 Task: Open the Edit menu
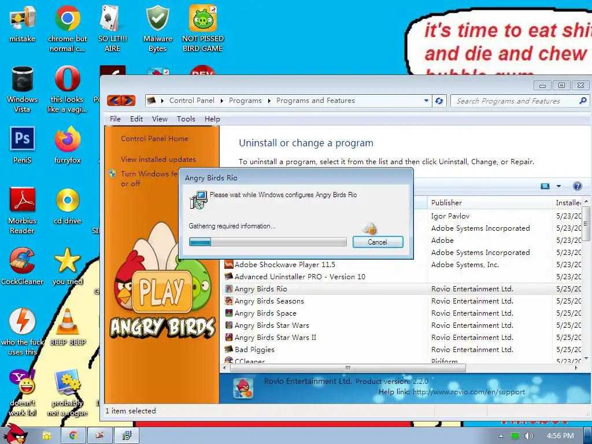point(136,119)
